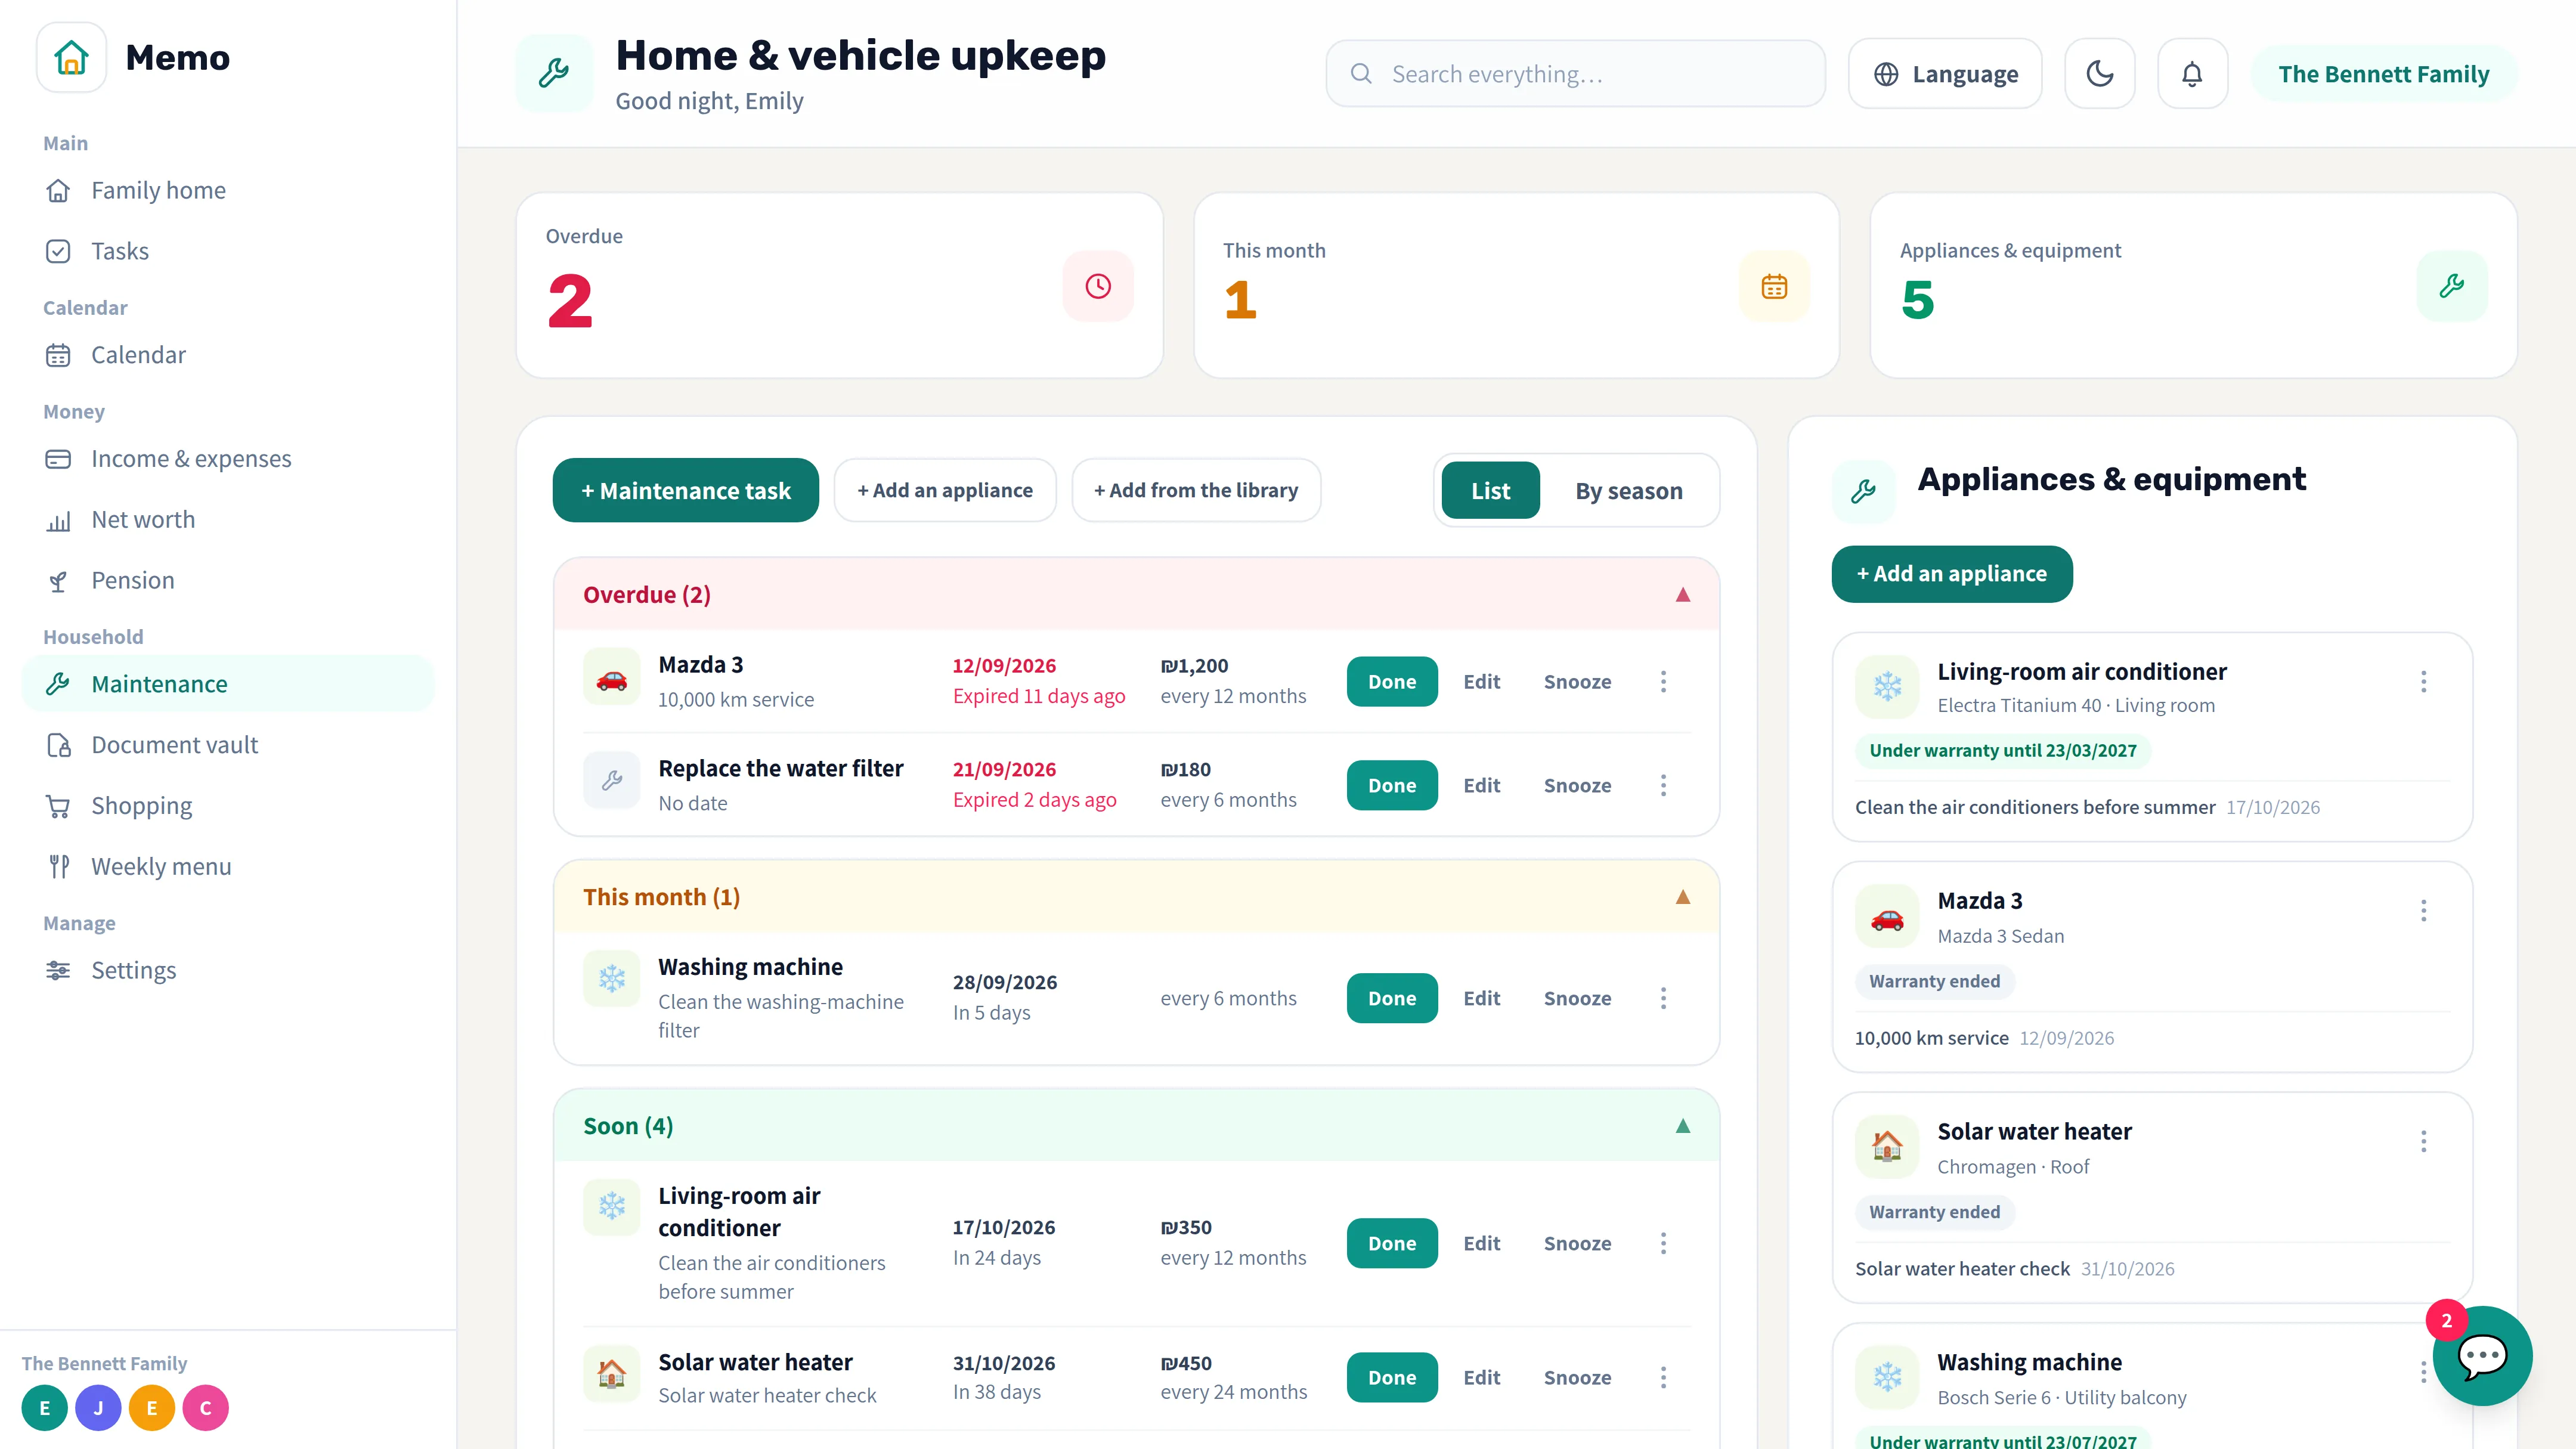Viewport: 2576px width, 1449px height.
Task: Click avatar C in family members
Action: point(206,1408)
